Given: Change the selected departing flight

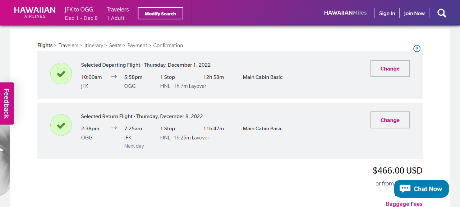Looking at the screenshot, I should point(390,69).
